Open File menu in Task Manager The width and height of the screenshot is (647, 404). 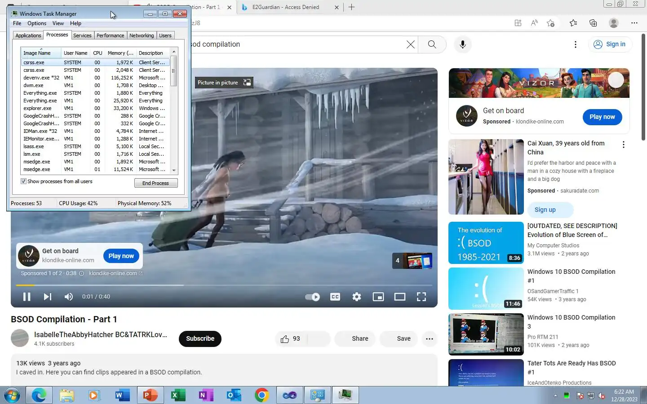point(17,23)
